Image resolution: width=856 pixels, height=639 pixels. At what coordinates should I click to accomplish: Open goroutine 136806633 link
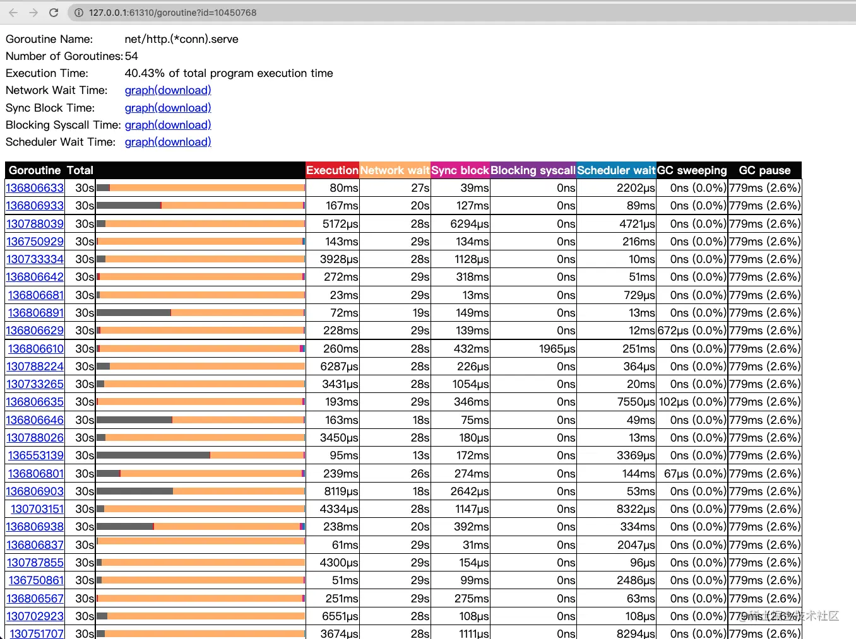tap(35, 188)
